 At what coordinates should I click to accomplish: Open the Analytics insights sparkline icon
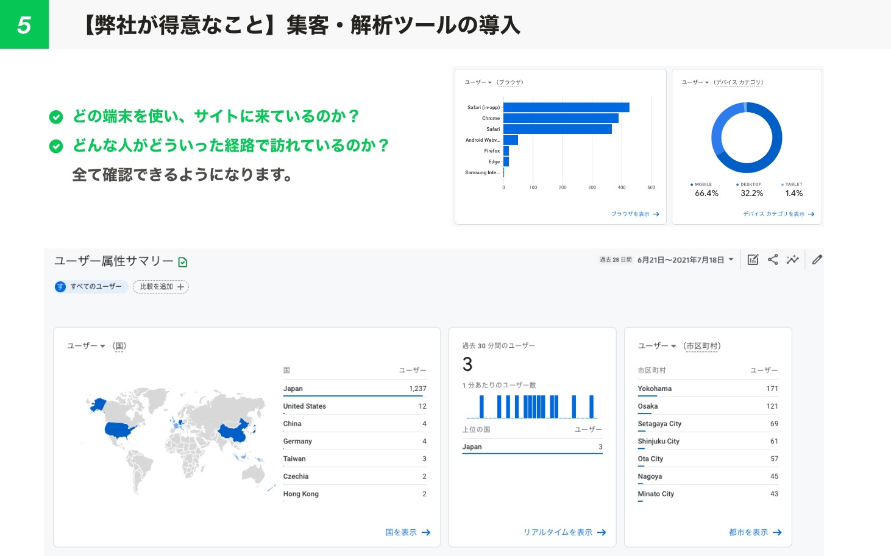click(x=793, y=259)
